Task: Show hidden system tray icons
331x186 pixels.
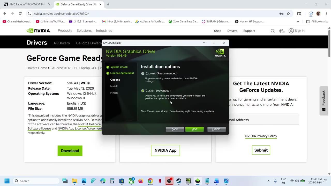Action: coord(268,181)
